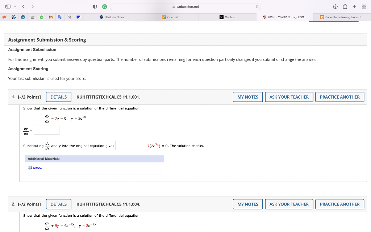Open the eBook link under Additional Materials
Image resolution: width=371 pixels, height=232 pixels.
pos(37,168)
